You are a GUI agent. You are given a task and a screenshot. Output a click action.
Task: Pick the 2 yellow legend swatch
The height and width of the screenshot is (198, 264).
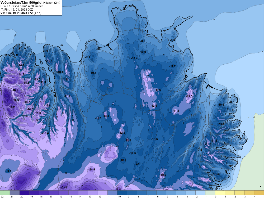[x=239, y=193]
